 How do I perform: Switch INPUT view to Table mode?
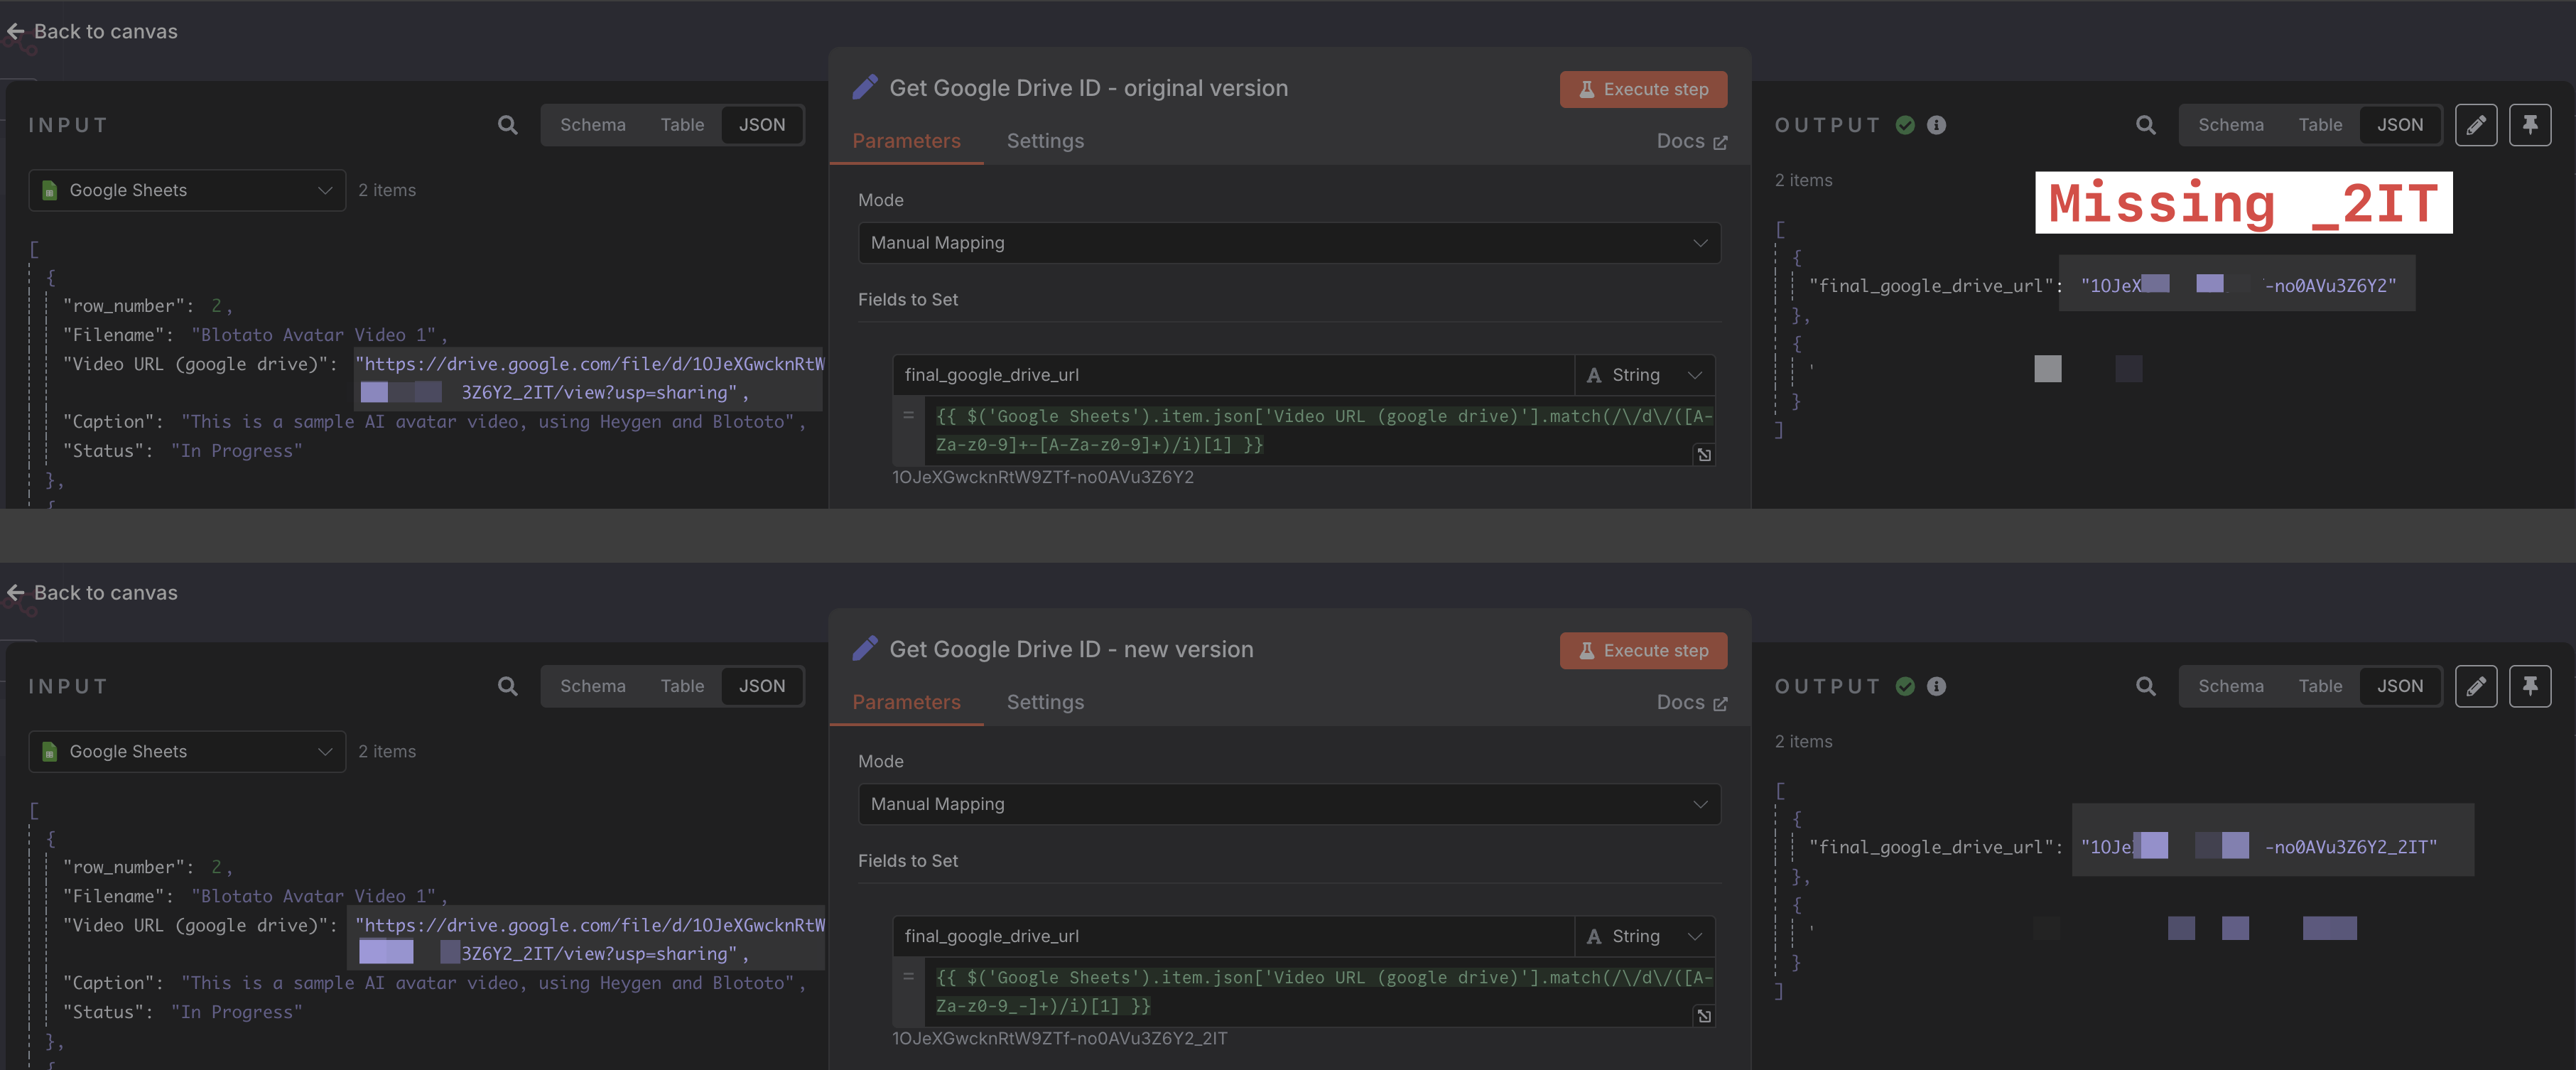(x=682, y=125)
